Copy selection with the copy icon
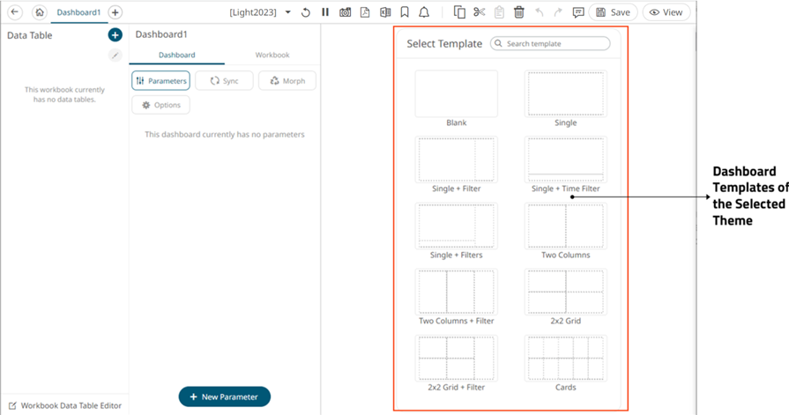789x415 pixels. (459, 12)
